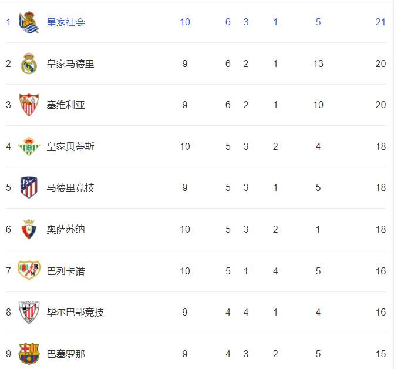
Task: Select the 巴列卡诺 team name
Action: pos(66,271)
